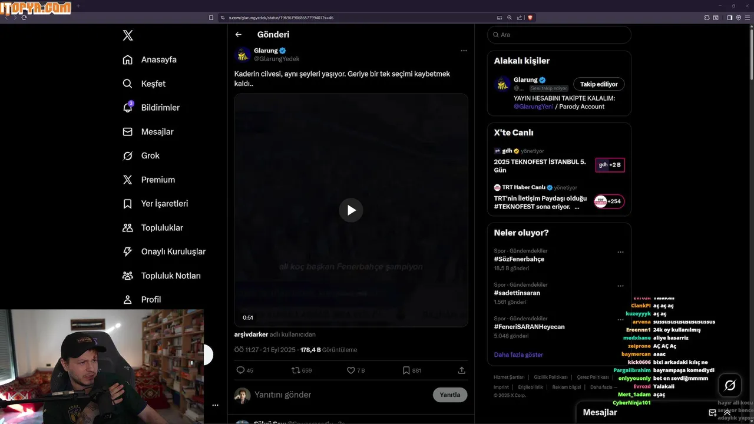
Task: Open Hizmet Şartları footer link
Action: pos(509,377)
